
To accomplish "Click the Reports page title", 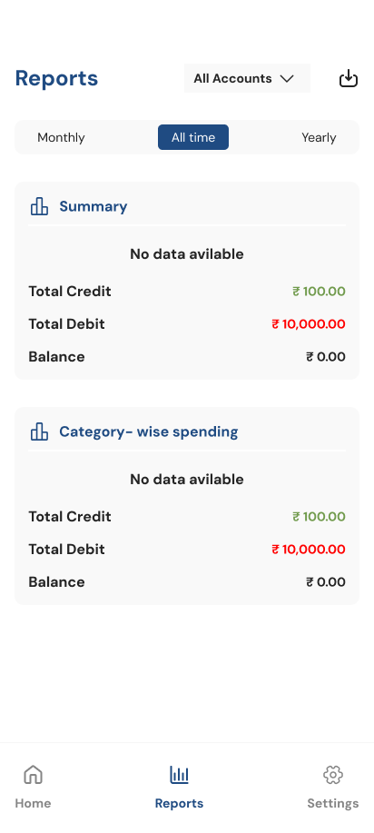I will (57, 79).
